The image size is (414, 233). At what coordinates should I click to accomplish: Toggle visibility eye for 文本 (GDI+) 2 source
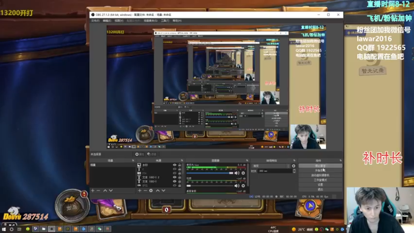tap(174, 177)
